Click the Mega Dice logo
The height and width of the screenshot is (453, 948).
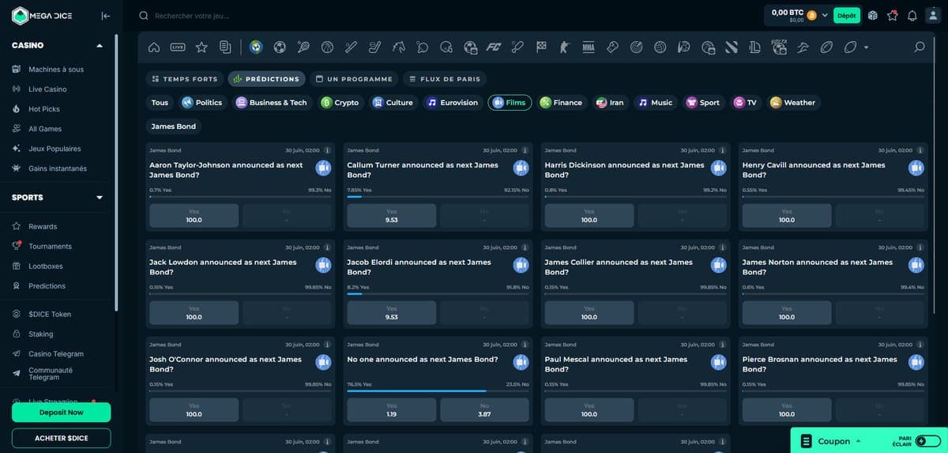pos(43,15)
